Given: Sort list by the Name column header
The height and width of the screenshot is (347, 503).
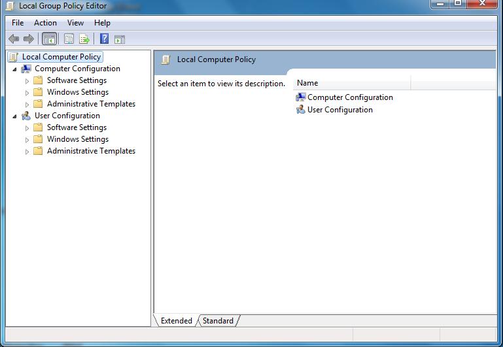Looking at the screenshot, I should [352, 83].
